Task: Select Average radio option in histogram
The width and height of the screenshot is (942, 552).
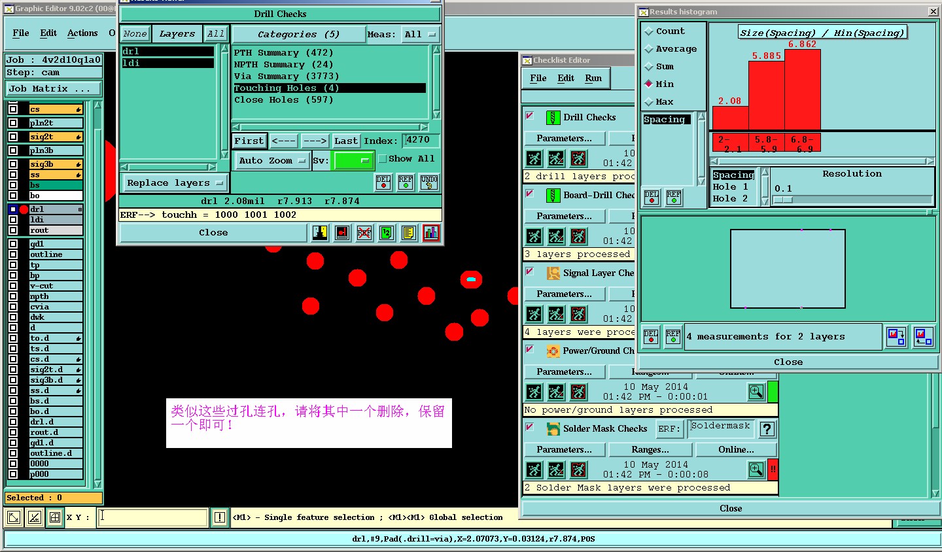Action: pyautogui.click(x=649, y=49)
